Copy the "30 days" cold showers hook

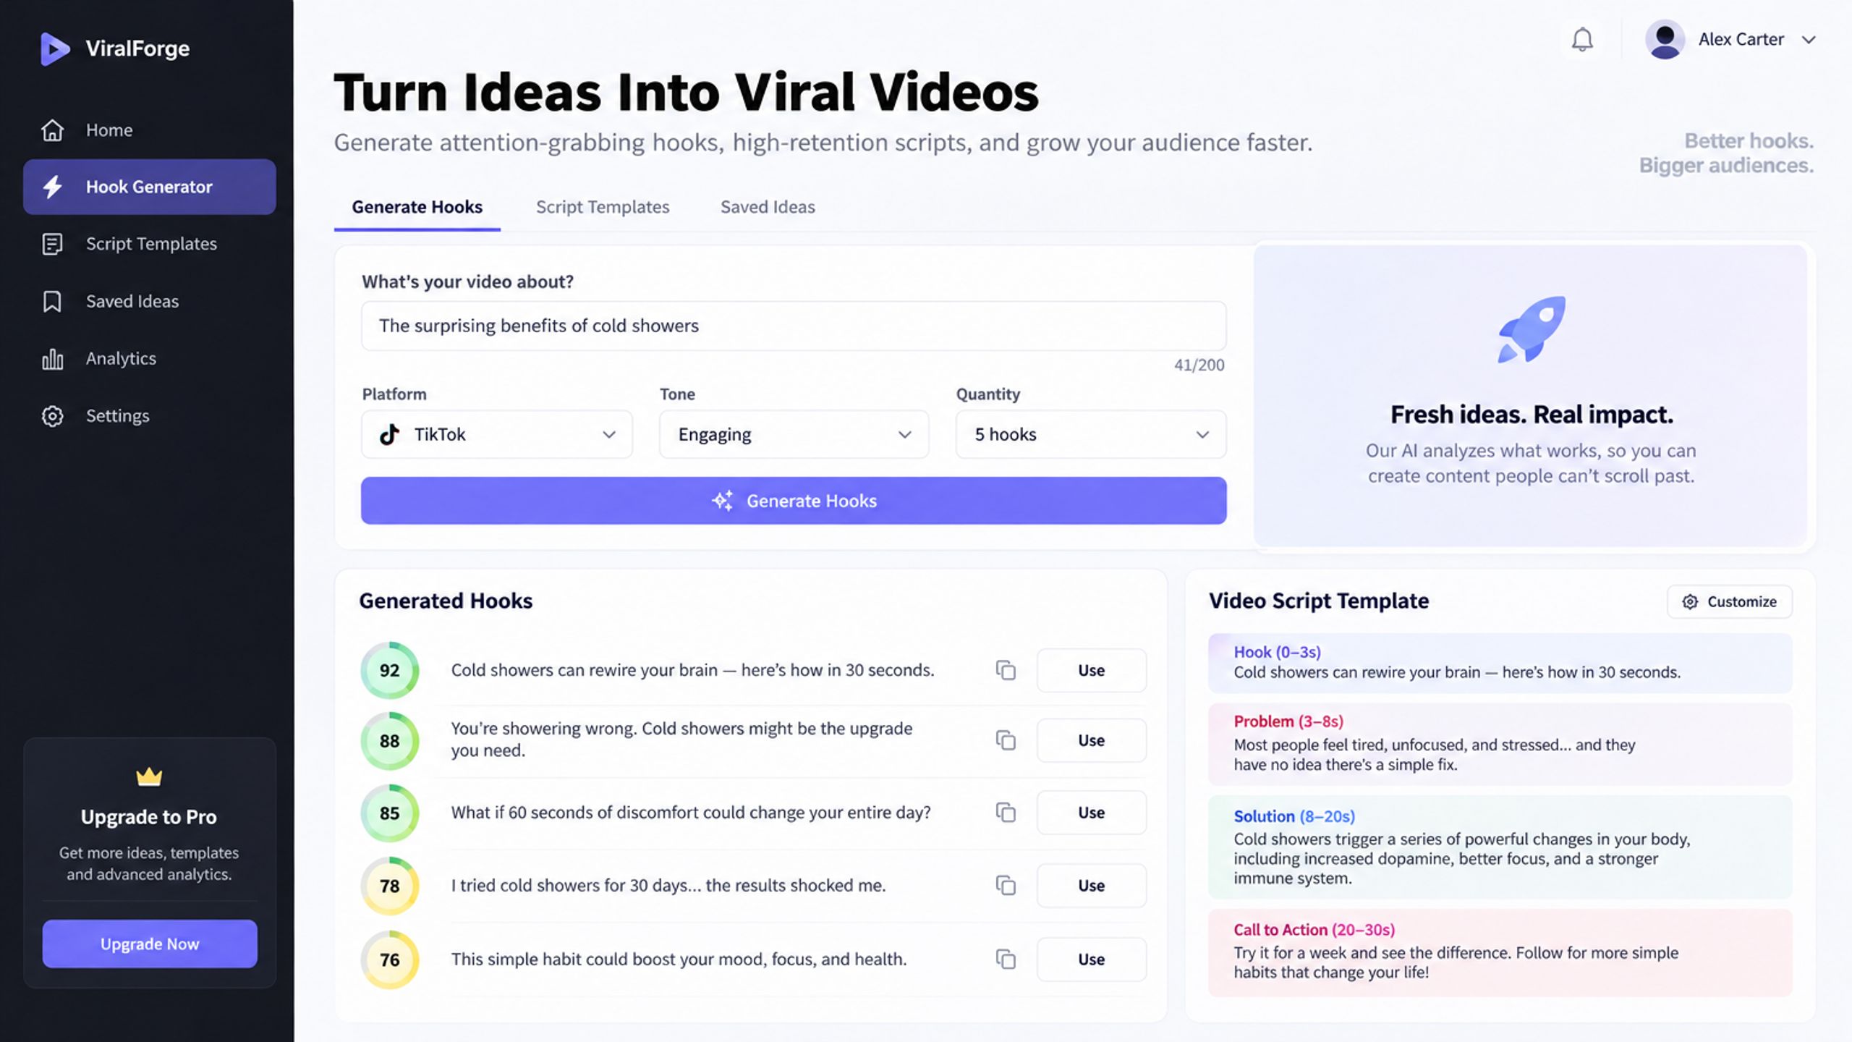(x=1006, y=885)
